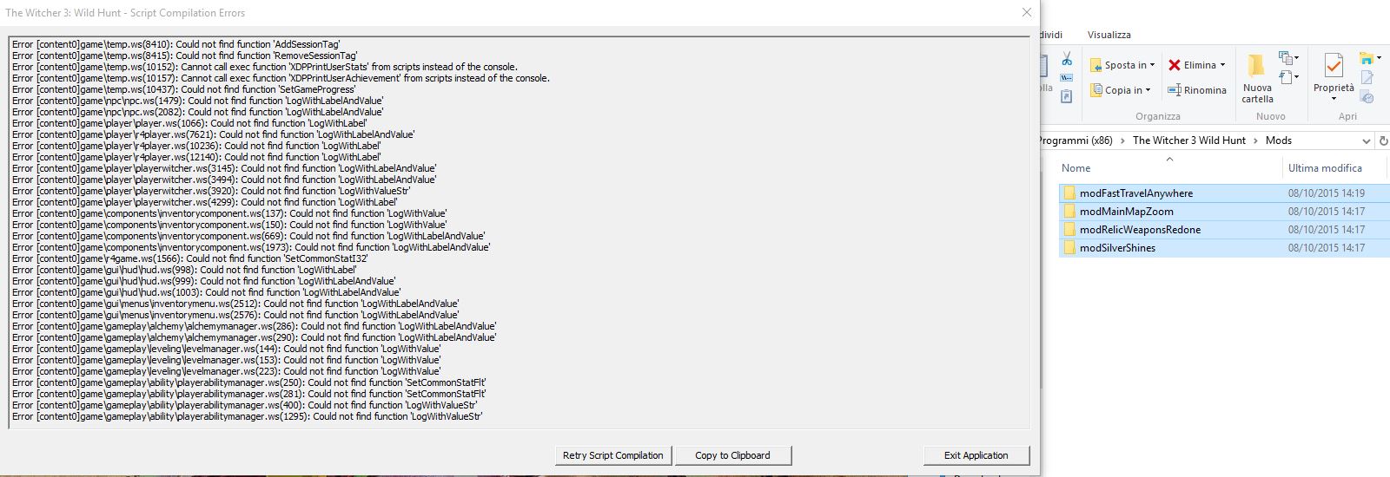Screen dimensions: 1390x477
Task: Click date 08/10/2015 14:19 of modFastTravelAnywhere
Action: point(1326,193)
